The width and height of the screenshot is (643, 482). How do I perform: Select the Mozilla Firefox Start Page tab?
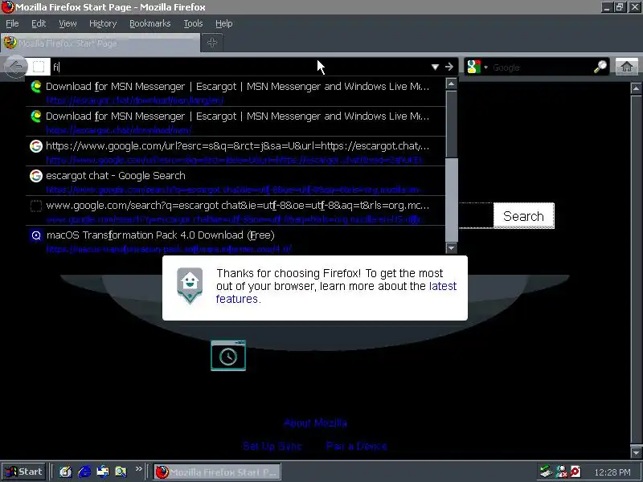pyautogui.click(x=100, y=43)
